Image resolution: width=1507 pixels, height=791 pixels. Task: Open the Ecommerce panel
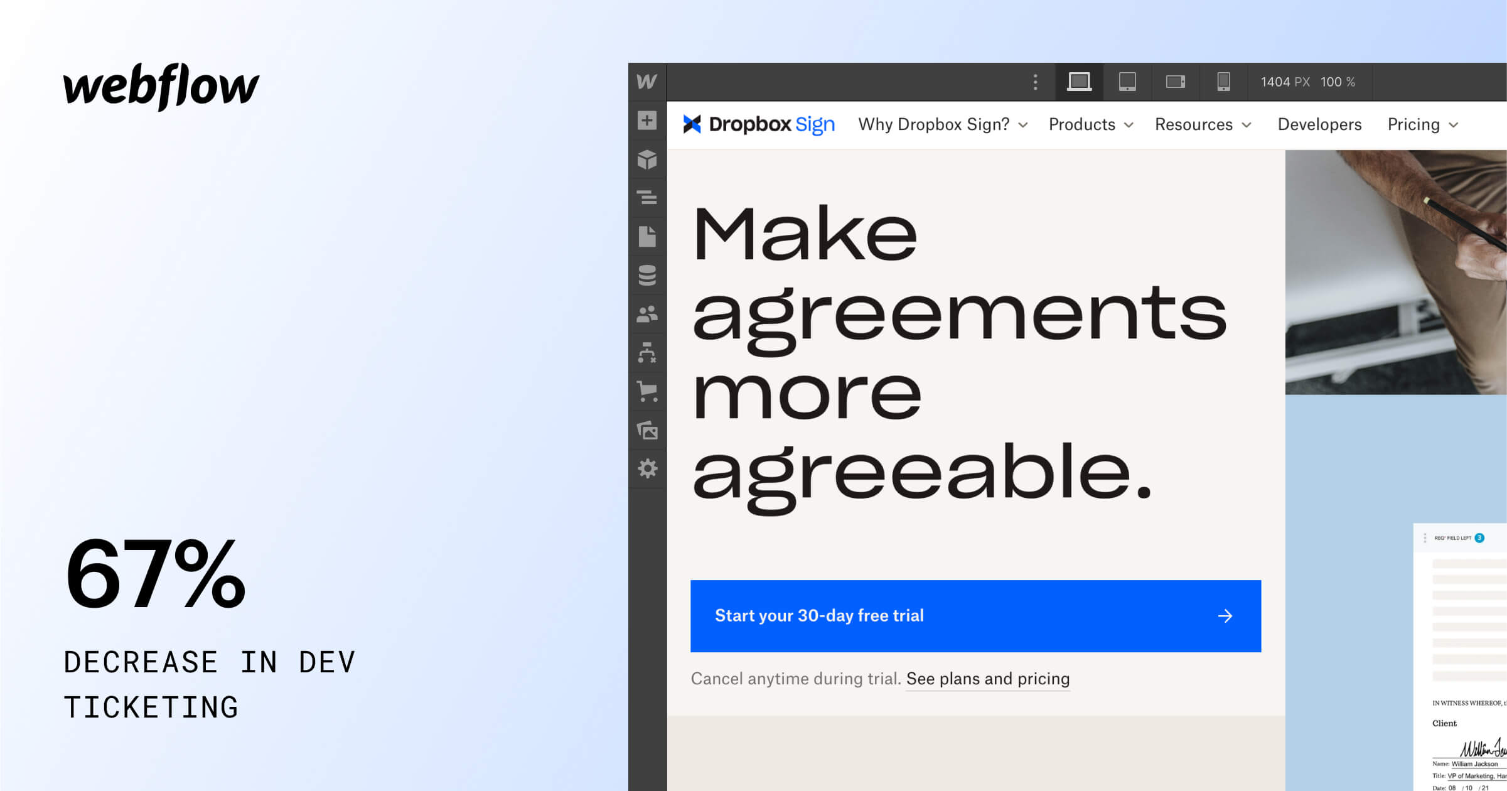coord(646,391)
